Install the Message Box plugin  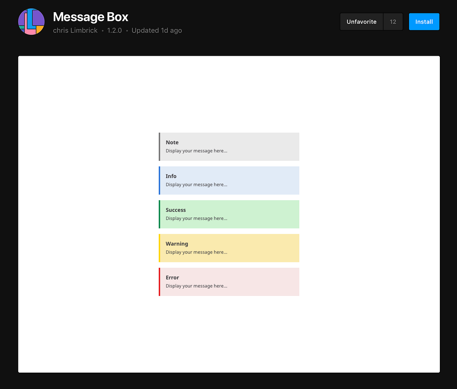pos(424,21)
